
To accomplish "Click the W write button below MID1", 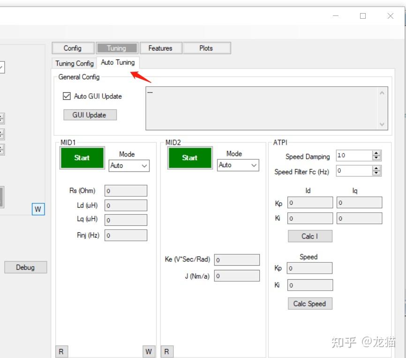I will (x=149, y=351).
